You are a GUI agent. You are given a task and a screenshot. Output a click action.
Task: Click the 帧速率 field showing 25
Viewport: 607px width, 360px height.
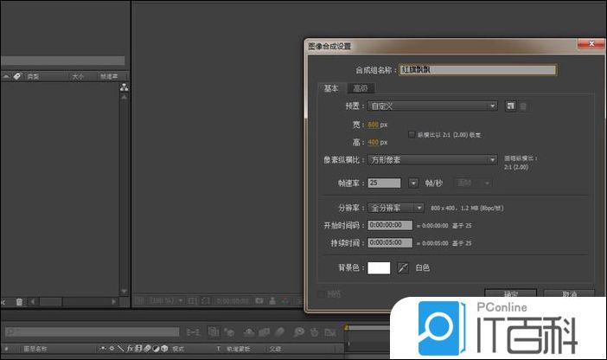coord(384,183)
